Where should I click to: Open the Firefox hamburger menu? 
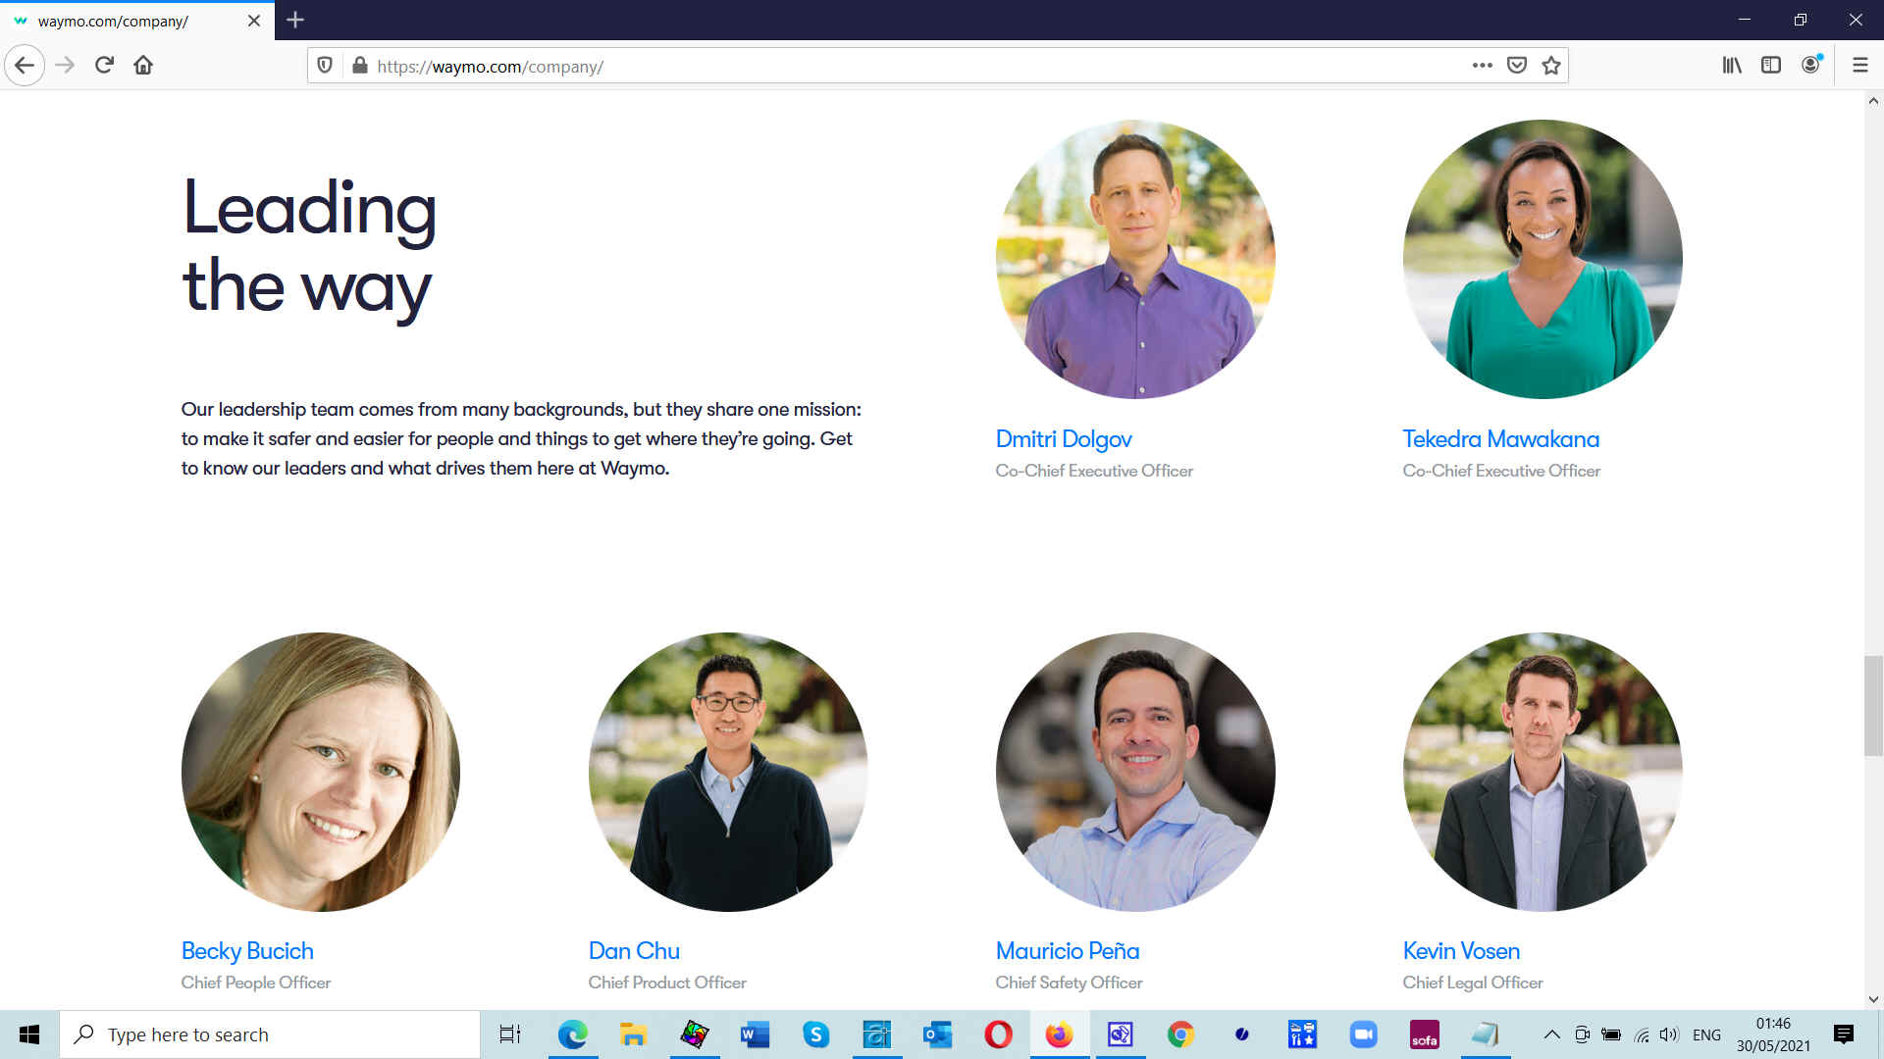coord(1859,66)
